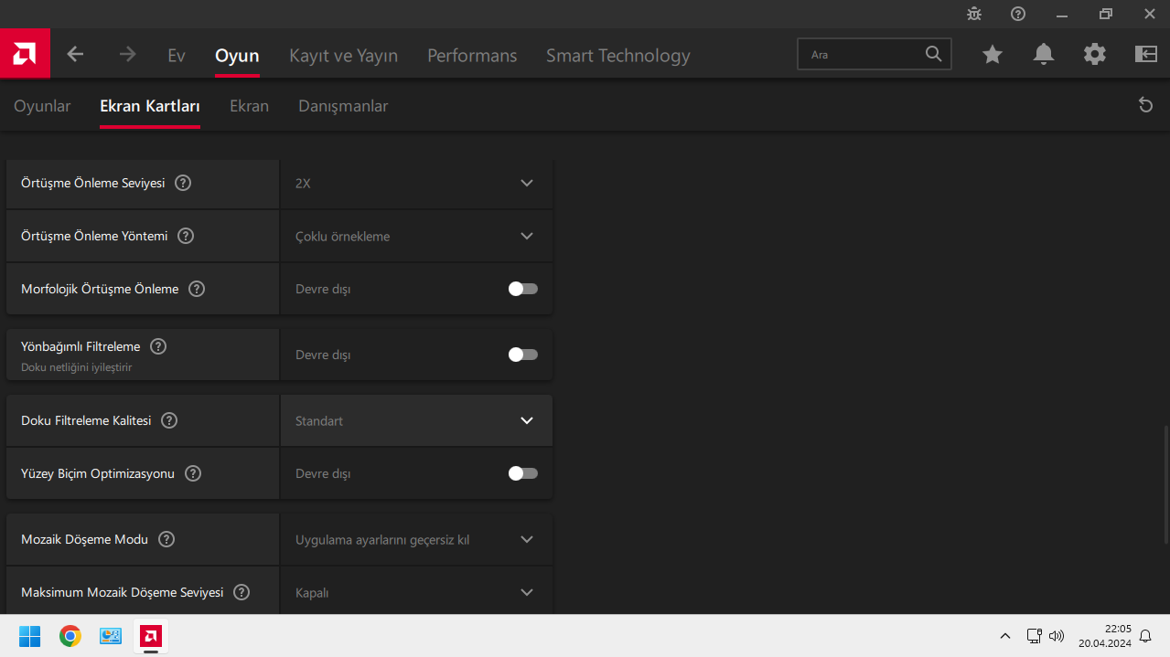Enable Yönbağımlı Filtreleme switch
The image size is (1170, 657).
point(522,355)
